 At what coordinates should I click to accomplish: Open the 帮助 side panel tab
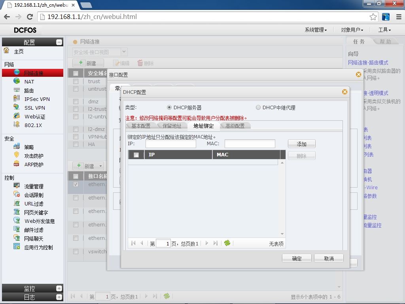[385, 41]
